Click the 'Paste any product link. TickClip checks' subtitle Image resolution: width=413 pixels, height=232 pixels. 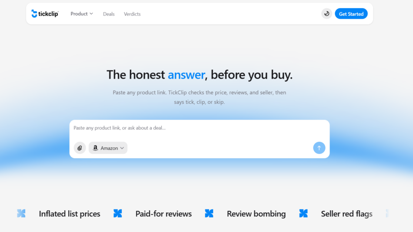click(200, 97)
